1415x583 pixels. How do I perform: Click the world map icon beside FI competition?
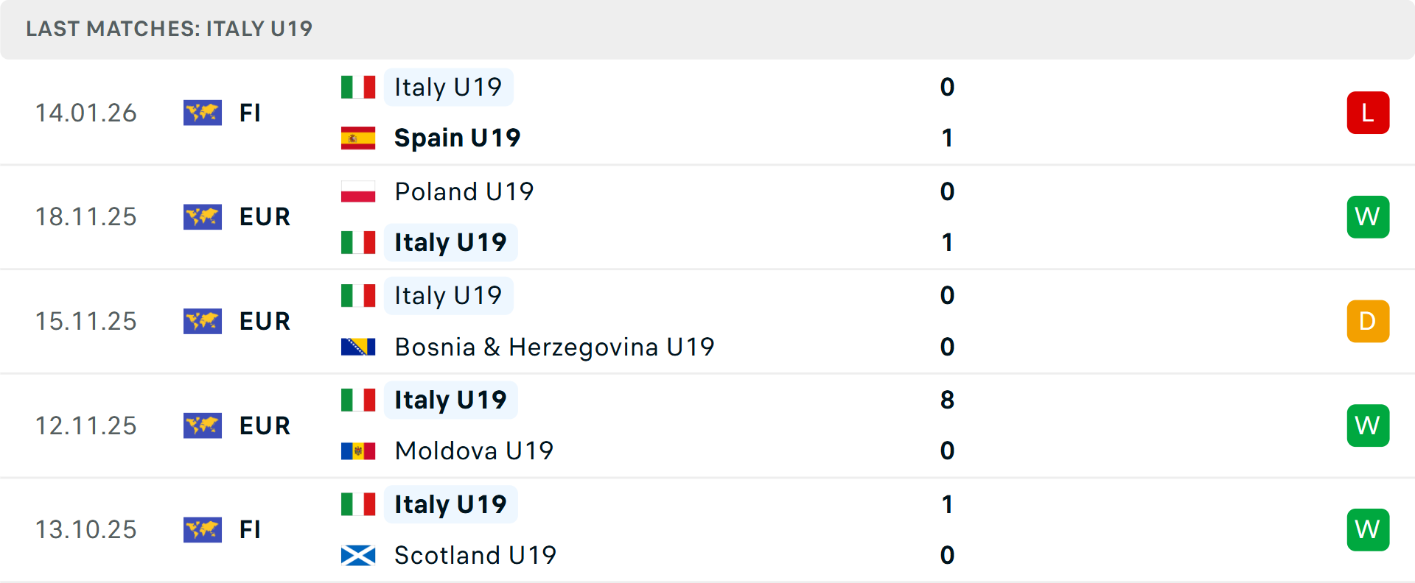coord(203,113)
